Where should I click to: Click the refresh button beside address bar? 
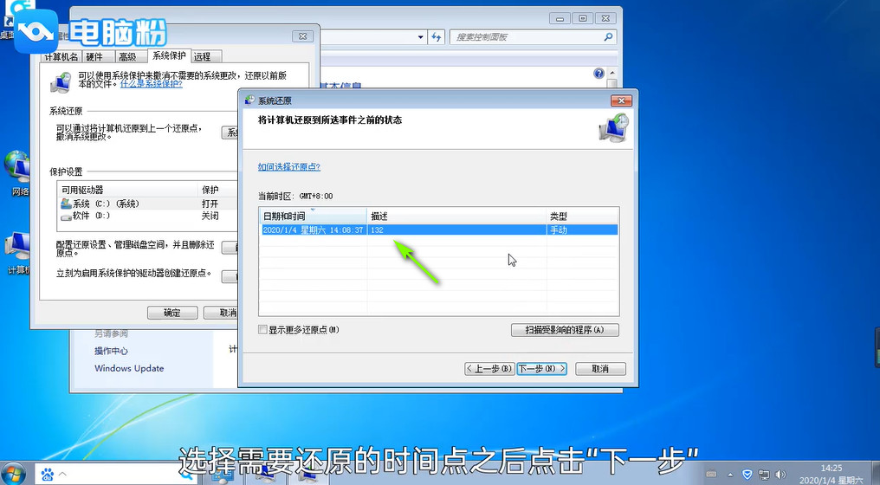pos(437,37)
